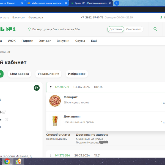165x165 pixels.
Task: Close the Флампе browser tab
Action: [x=22, y=3]
